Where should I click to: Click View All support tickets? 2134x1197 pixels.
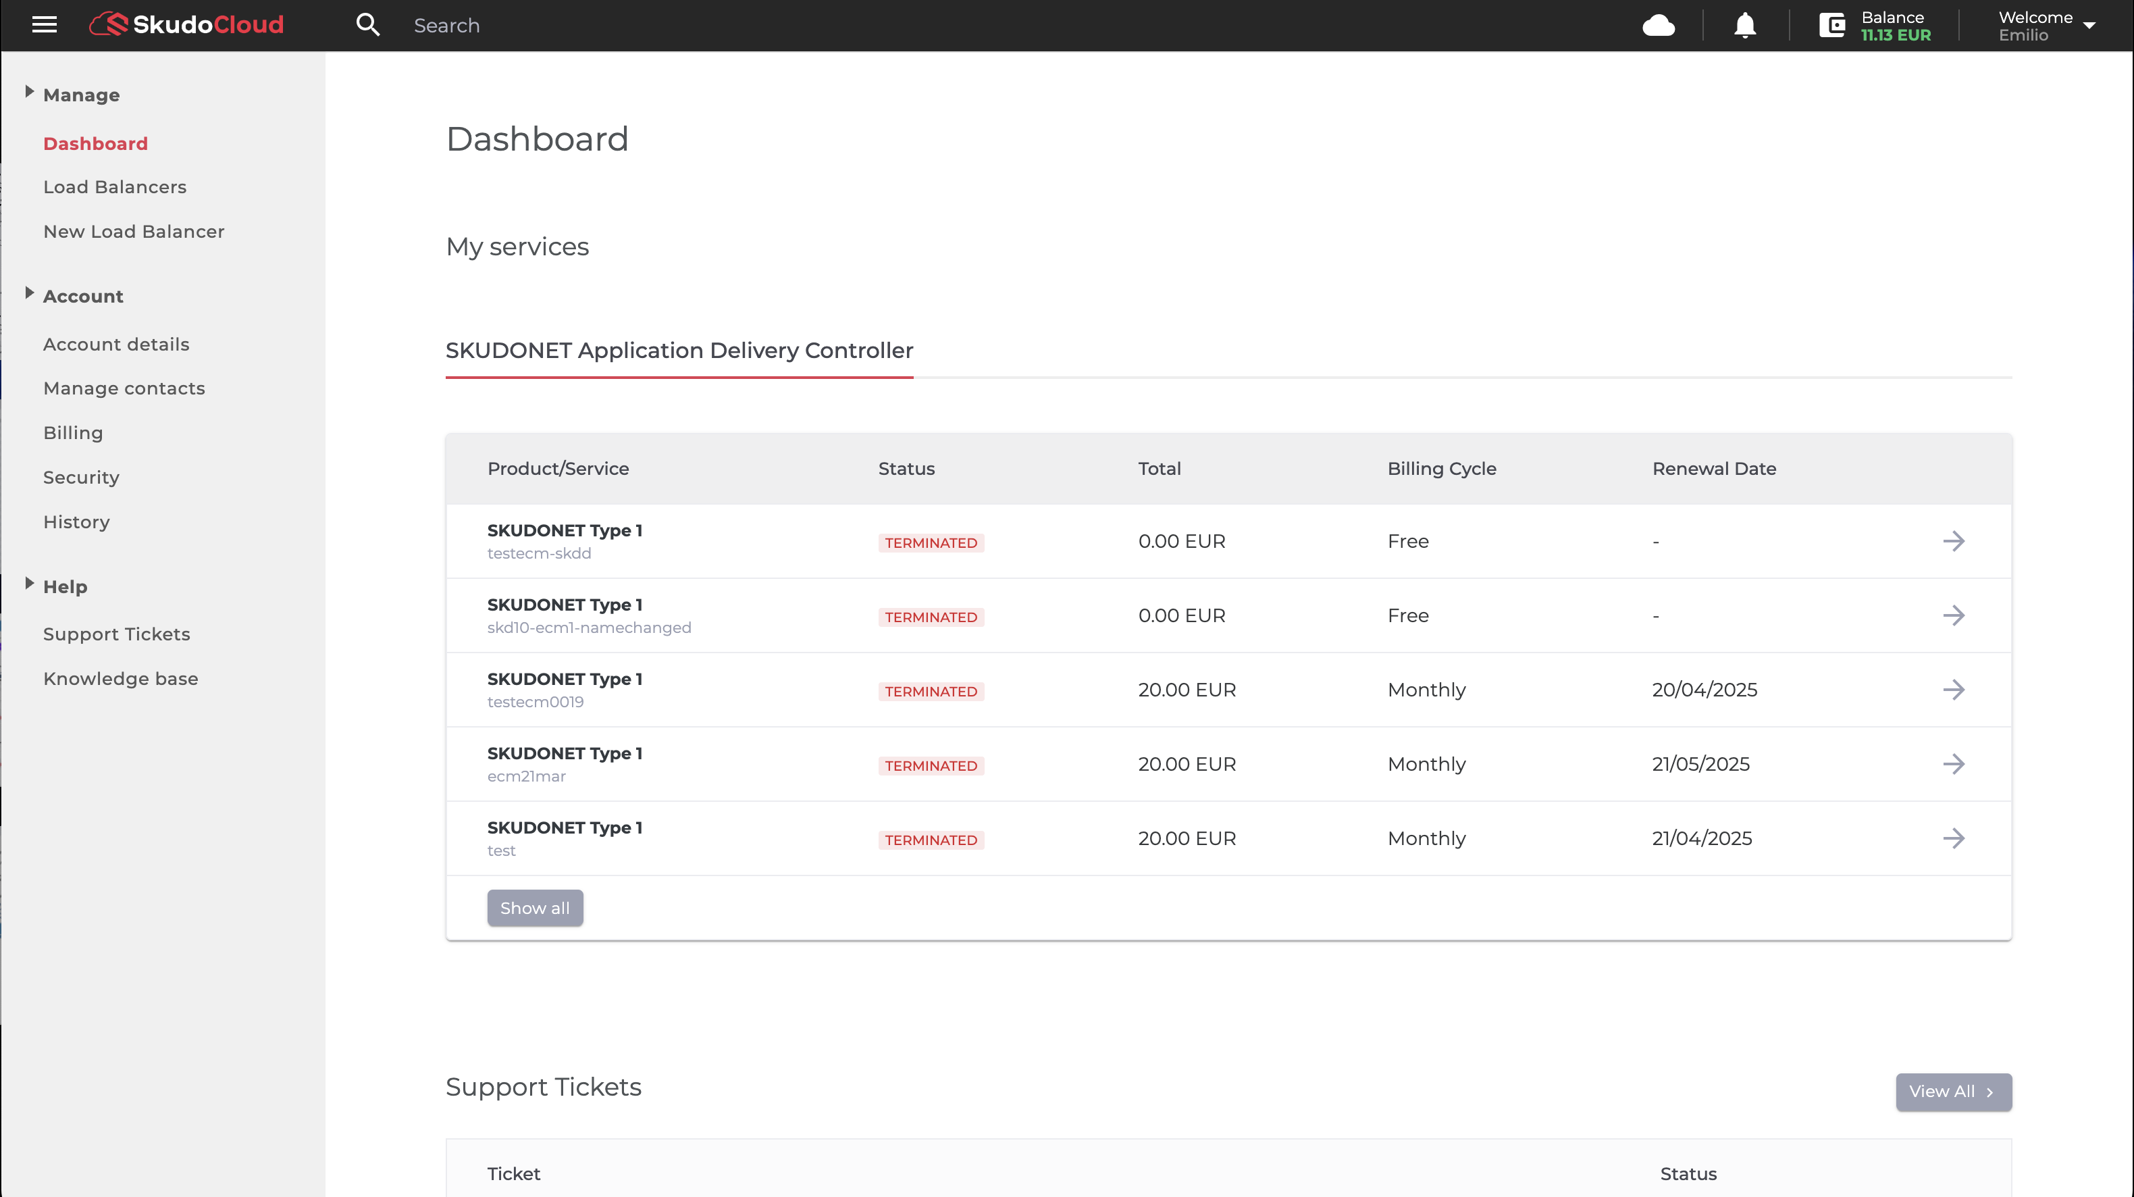(x=1952, y=1092)
